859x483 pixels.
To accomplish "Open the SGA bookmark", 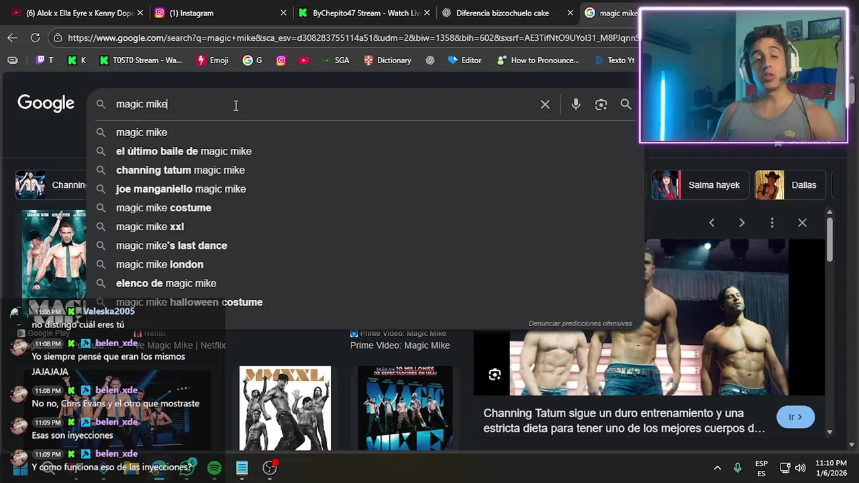I will click(x=335, y=60).
